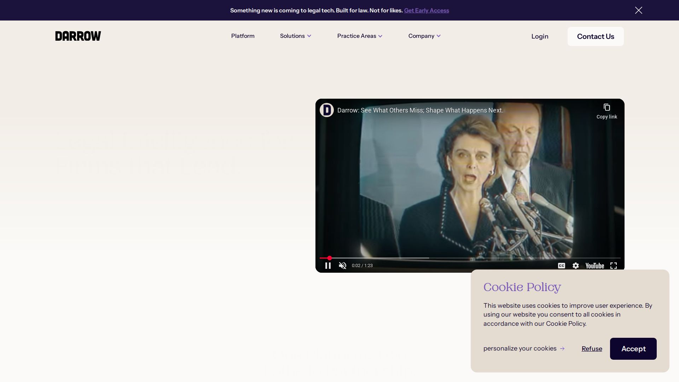Go to Darrow logo homepage

point(78,36)
